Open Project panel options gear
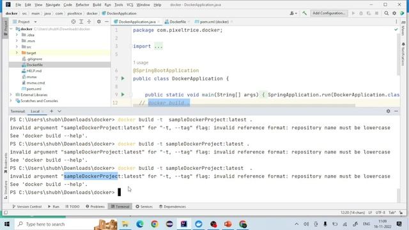 (x=99, y=22)
